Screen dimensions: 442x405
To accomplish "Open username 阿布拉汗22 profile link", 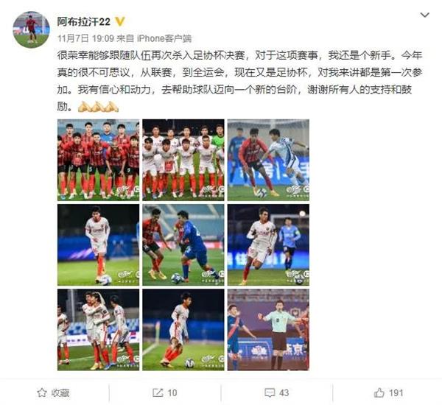I will click(84, 21).
